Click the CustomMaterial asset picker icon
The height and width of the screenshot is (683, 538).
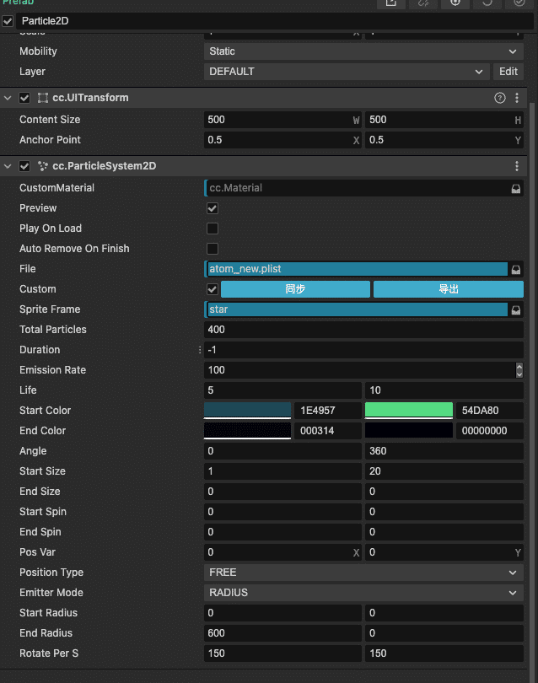point(516,189)
